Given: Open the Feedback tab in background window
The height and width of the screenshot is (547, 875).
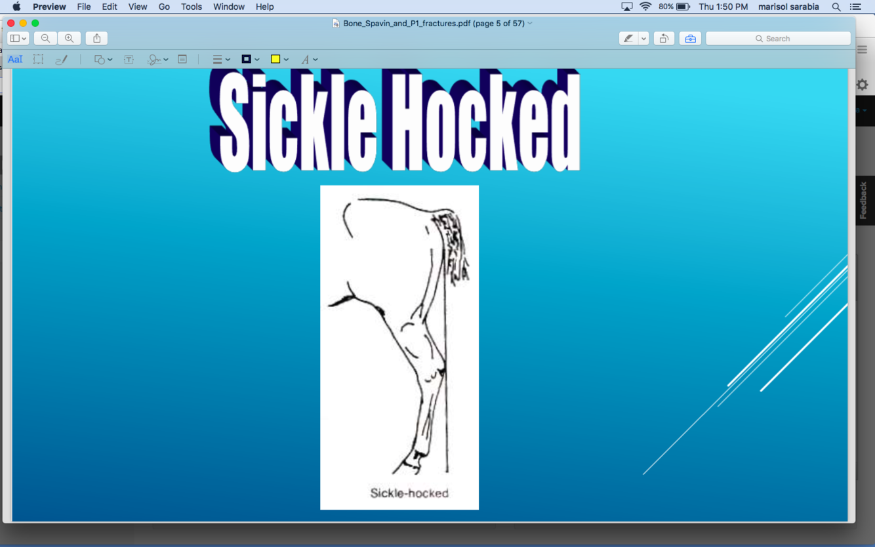Looking at the screenshot, I should [x=864, y=201].
